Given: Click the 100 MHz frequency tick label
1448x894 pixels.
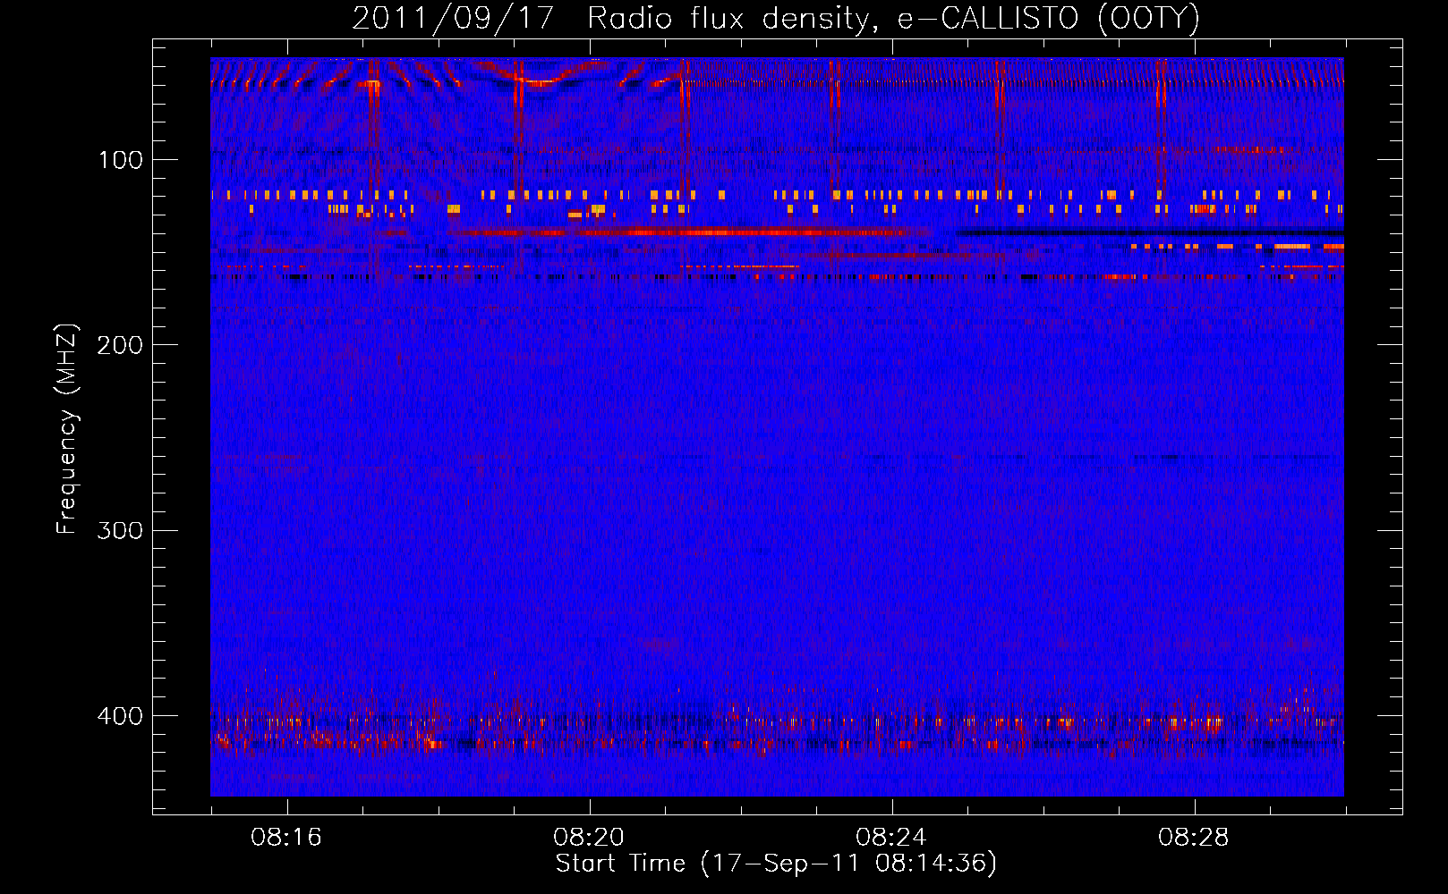Looking at the screenshot, I should coord(121,160).
